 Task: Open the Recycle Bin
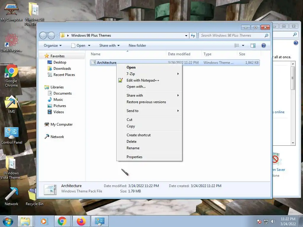[x=34, y=197]
